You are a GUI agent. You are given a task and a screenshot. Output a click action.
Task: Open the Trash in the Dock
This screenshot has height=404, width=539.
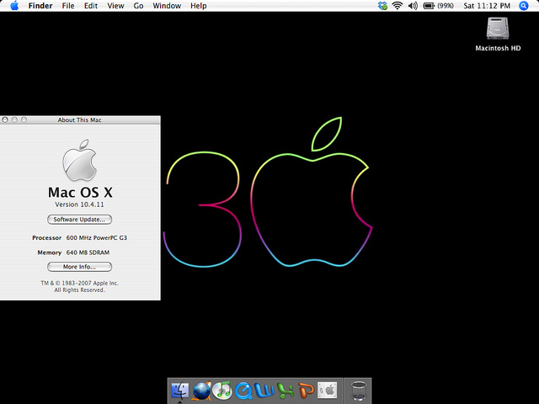[358, 391]
